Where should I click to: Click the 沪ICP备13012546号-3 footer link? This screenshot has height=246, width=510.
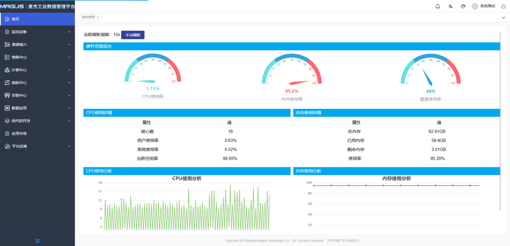(x=343, y=241)
